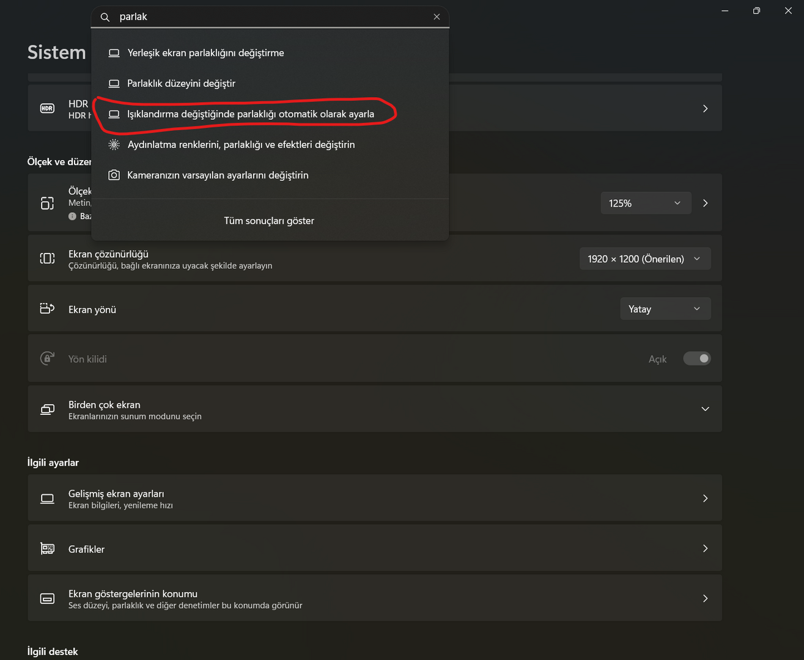Click the Birden çok ekran icon
The width and height of the screenshot is (804, 660).
coord(47,409)
